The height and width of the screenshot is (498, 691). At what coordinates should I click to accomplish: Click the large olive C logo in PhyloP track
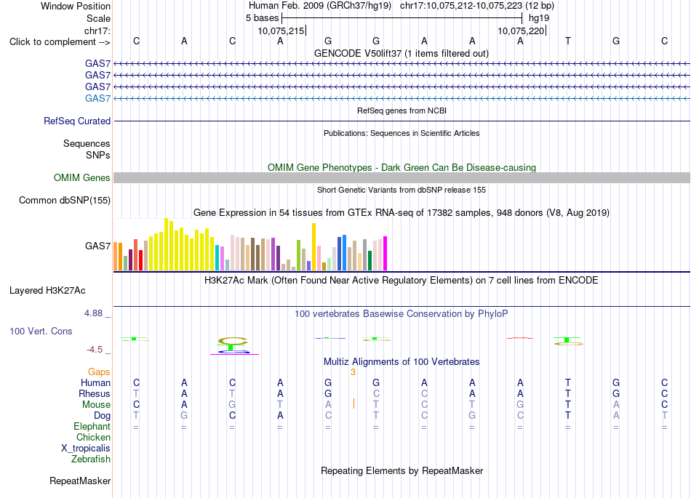coord(233,341)
